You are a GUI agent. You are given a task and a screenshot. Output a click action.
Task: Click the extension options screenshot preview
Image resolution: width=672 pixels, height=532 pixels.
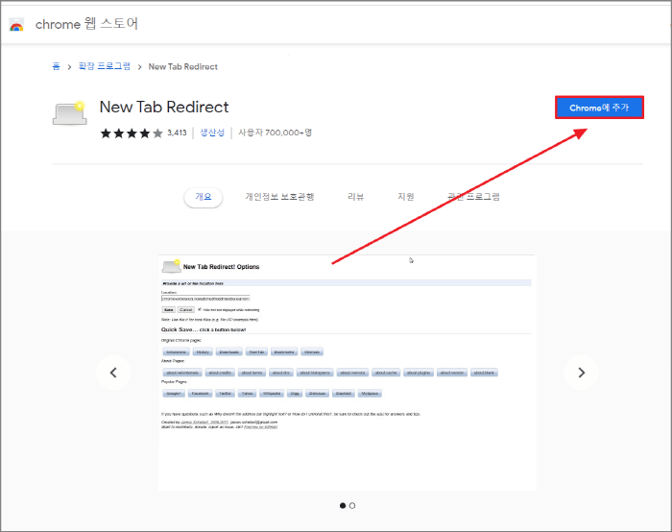[x=348, y=373]
